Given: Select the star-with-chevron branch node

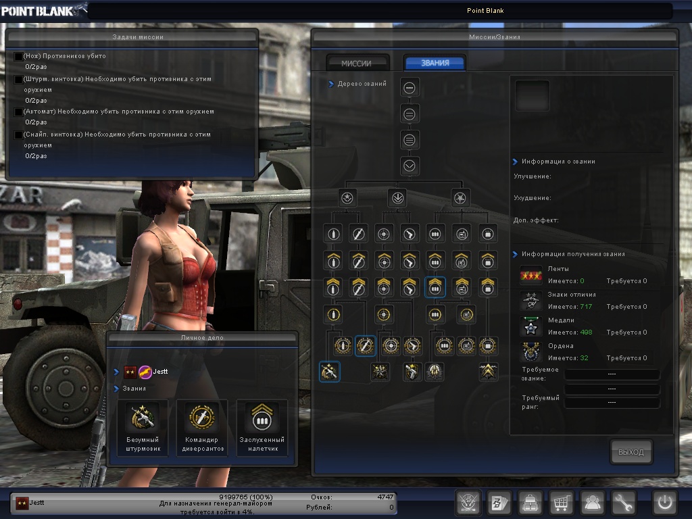Looking at the screenshot, I should coord(347,198).
